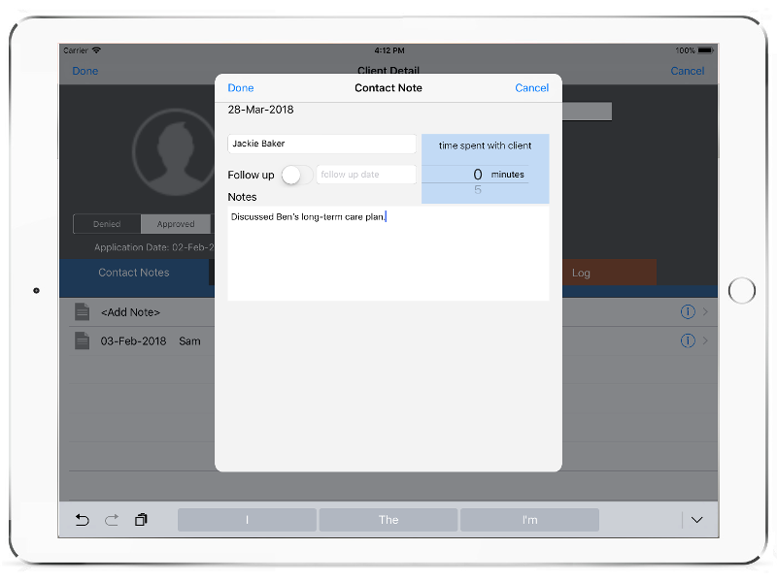Image resolution: width=777 pixels, height=582 pixels.
Task: Select the Denied status segment
Action: click(107, 224)
